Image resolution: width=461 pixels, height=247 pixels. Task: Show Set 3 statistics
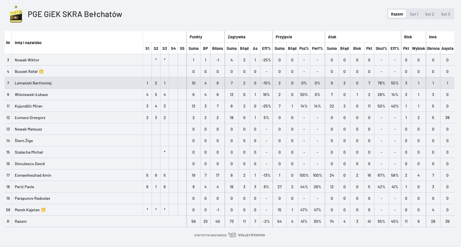445,14
